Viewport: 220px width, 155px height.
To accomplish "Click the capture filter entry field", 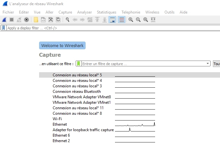I will coord(143,64).
